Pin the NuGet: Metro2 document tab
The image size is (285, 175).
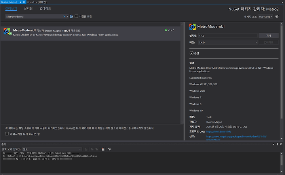pos(20,2)
